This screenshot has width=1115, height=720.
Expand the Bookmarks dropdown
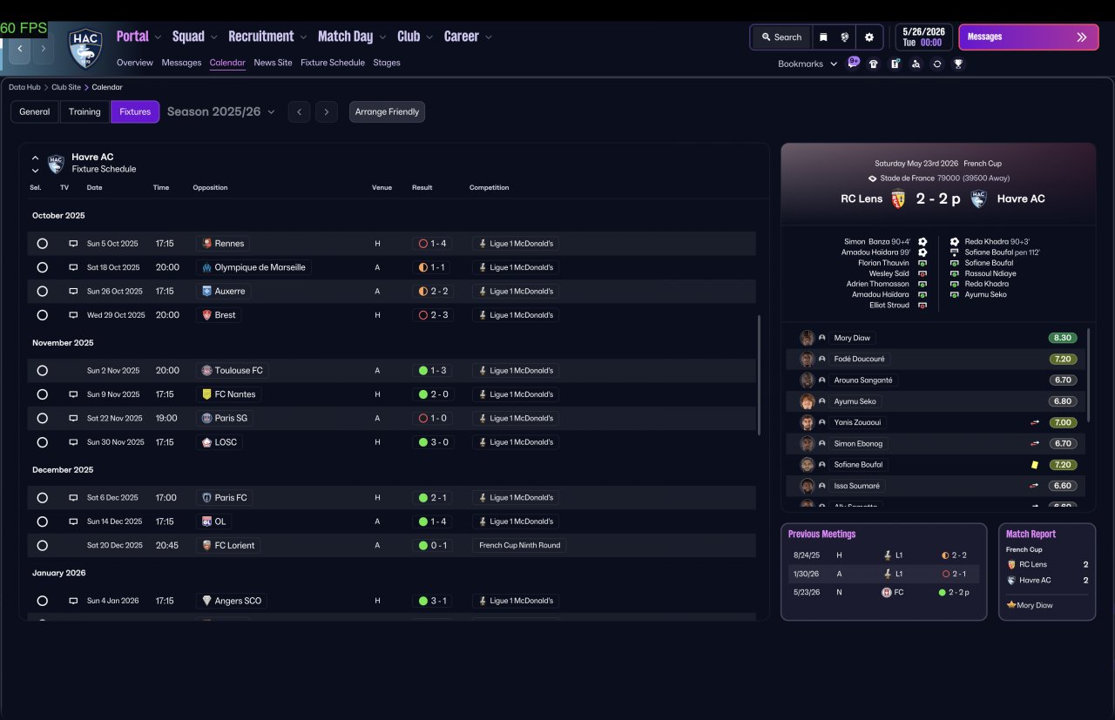point(808,64)
